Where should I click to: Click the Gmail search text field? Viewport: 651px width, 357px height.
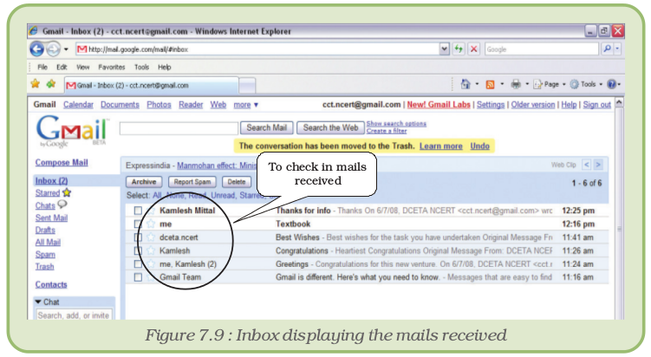179,128
